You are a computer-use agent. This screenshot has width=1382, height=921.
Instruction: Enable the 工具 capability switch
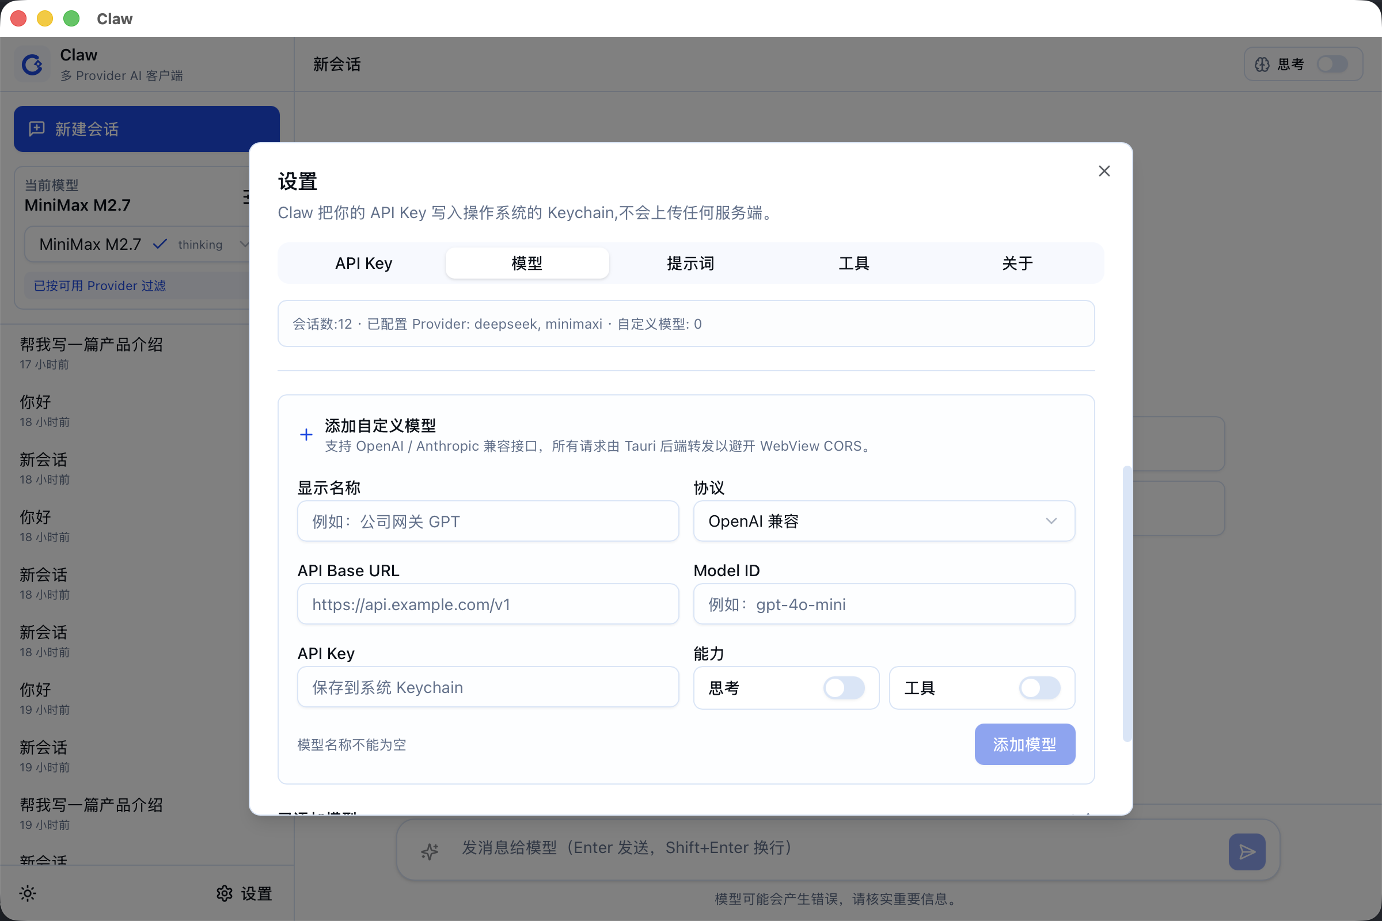pyautogui.click(x=1039, y=688)
